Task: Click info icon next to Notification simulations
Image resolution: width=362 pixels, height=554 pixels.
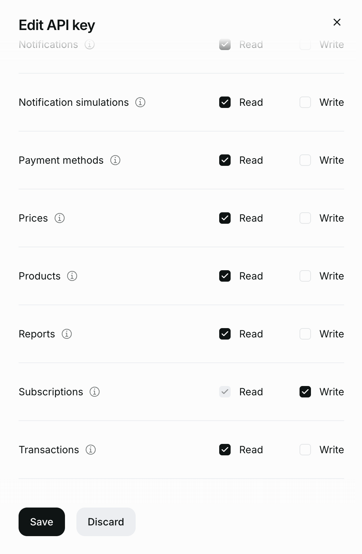Action: point(140,102)
